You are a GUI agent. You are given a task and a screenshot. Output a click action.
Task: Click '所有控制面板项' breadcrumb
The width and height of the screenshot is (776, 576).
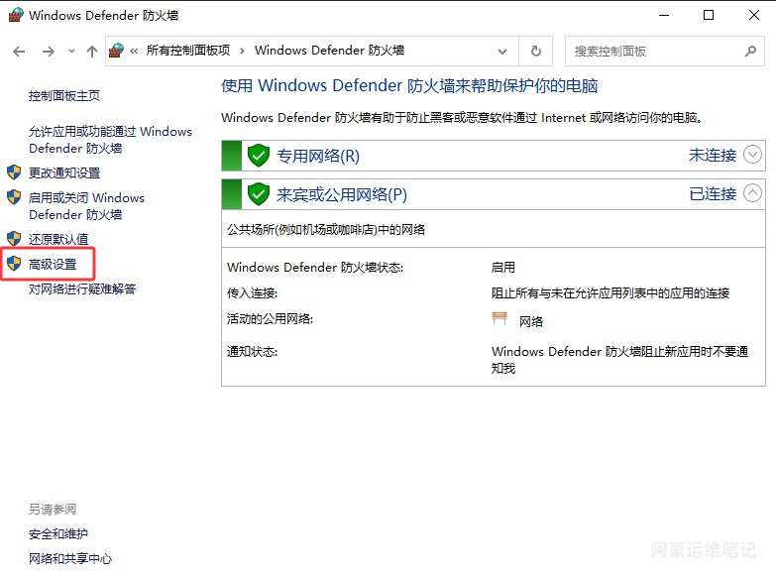tap(188, 51)
